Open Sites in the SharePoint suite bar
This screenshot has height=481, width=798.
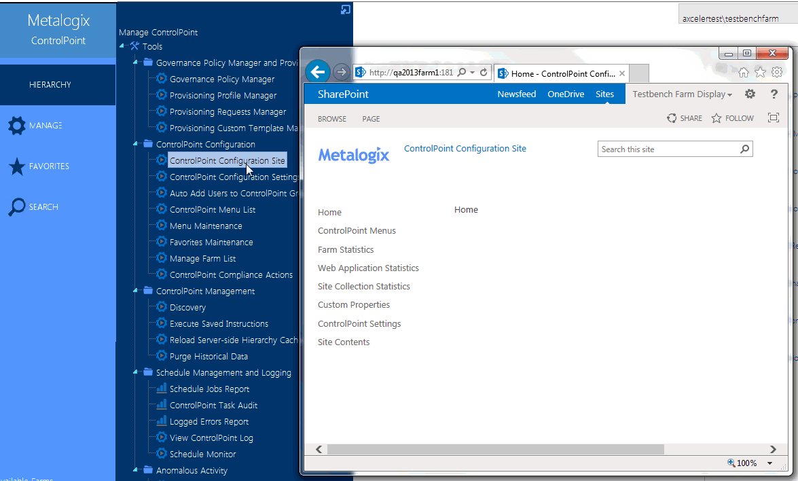[x=604, y=94]
